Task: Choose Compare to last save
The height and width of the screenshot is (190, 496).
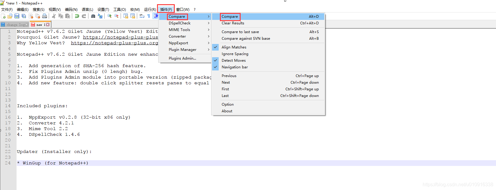Action: click(x=268, y=32)
